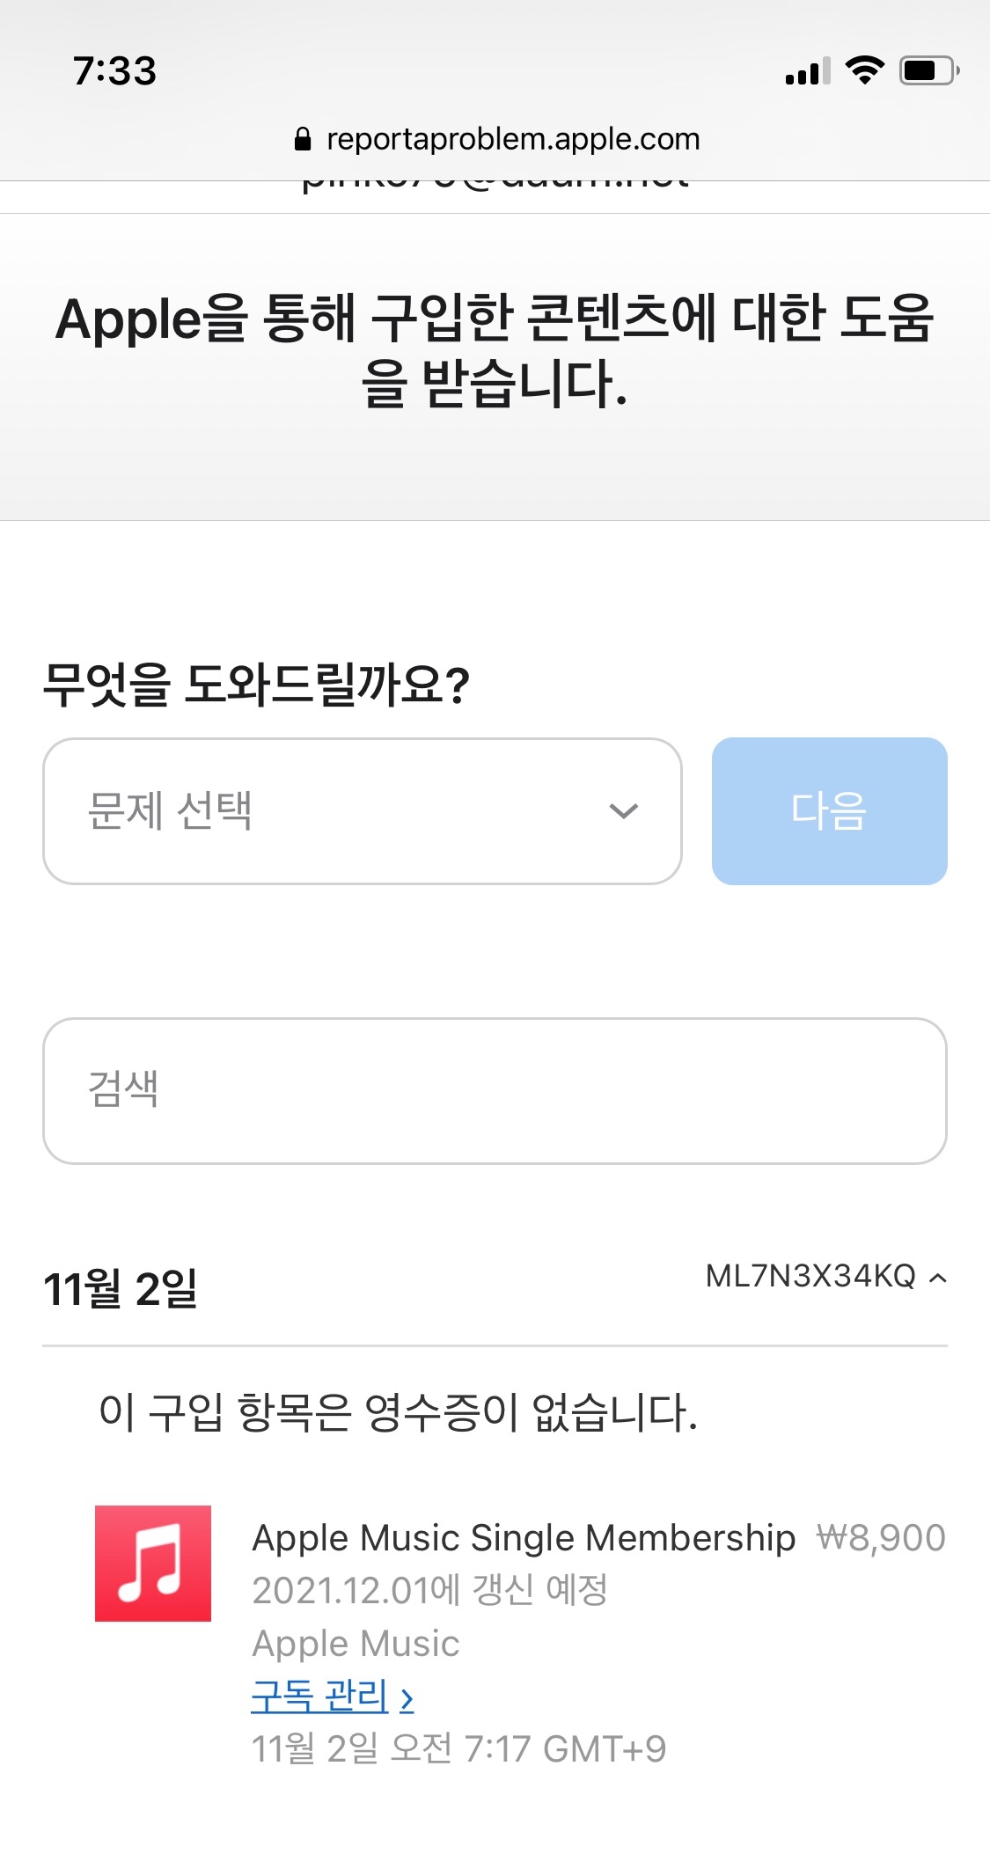Tap the 11월 2일 date header
The height and width of the screenshot is (1854, 990).
coord(121,1289)
